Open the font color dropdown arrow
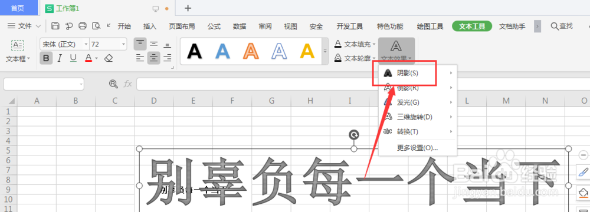 (96, 58)
